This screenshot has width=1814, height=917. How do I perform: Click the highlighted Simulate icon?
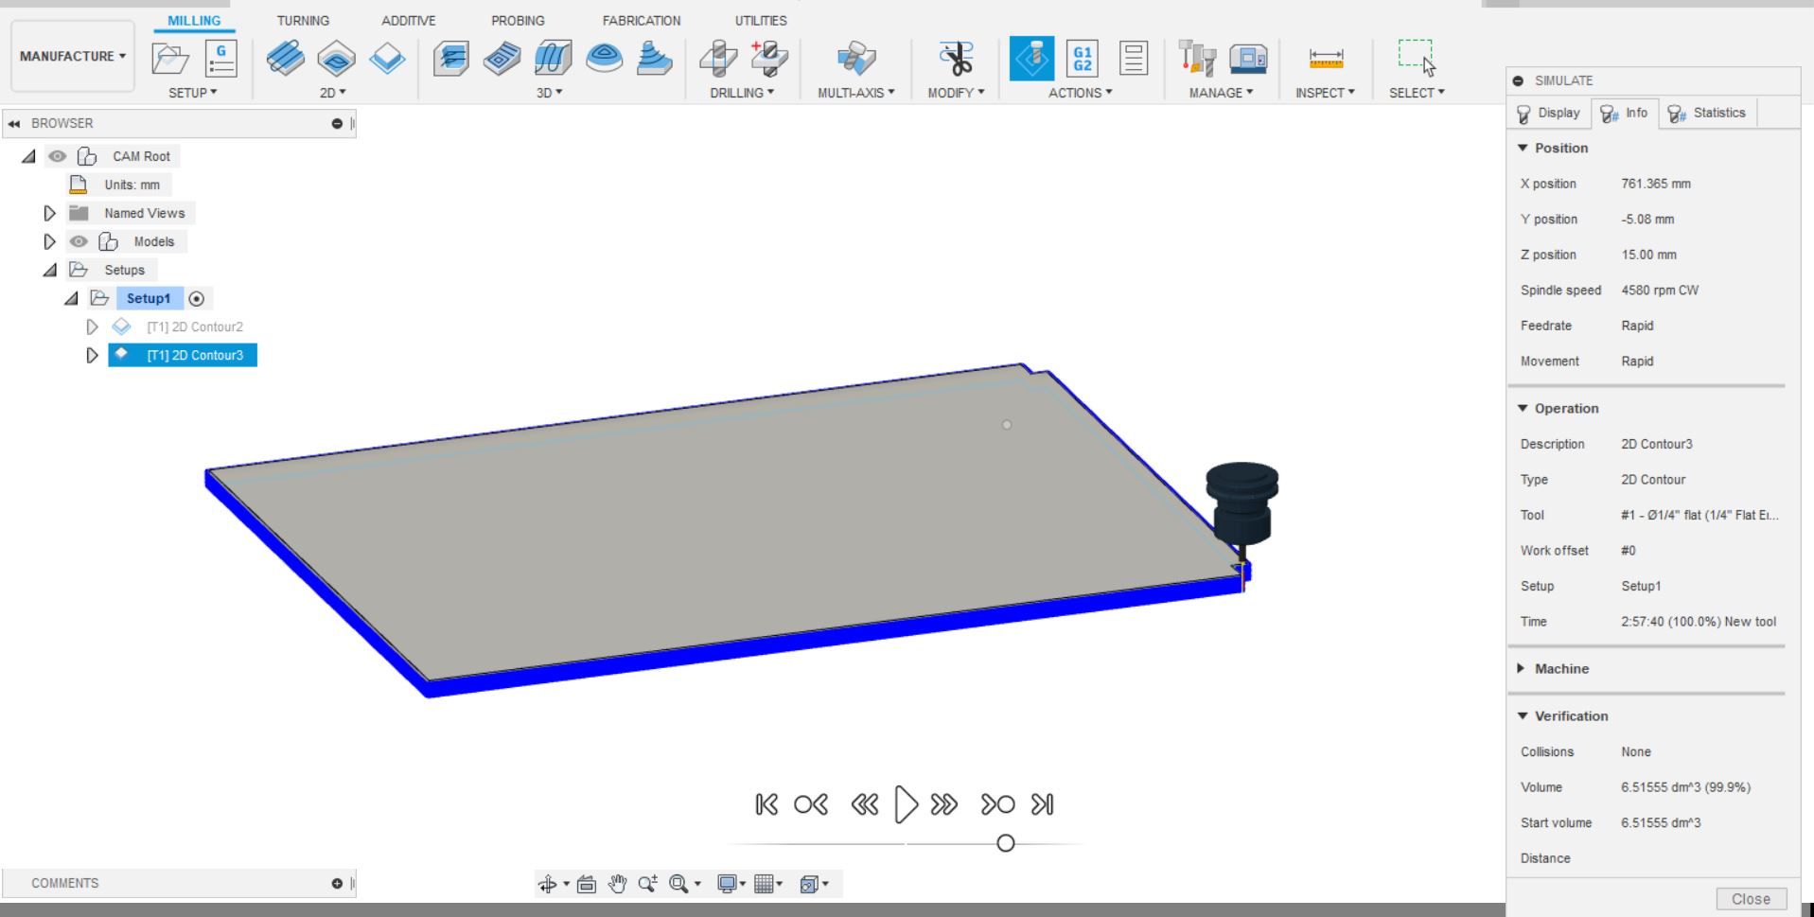click(1031, 59)
